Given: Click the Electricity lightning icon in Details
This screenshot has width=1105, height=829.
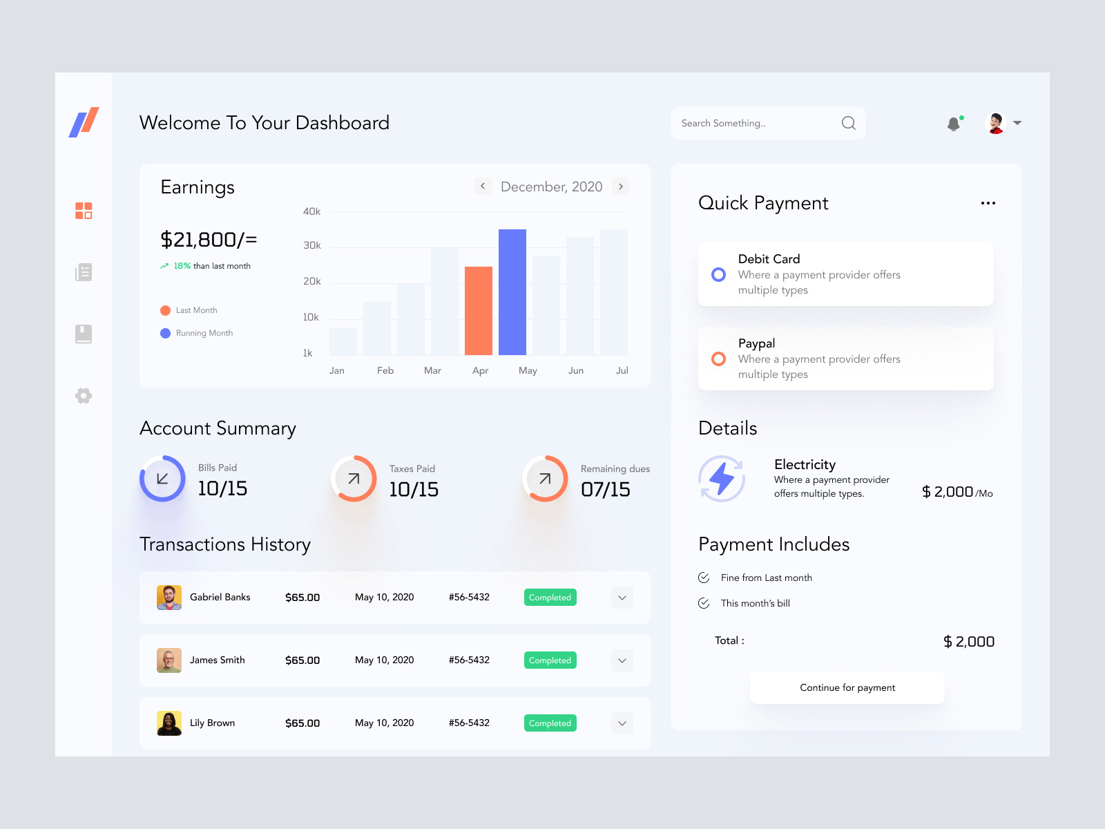Looking at the screenshot, I should click(722, 478).
